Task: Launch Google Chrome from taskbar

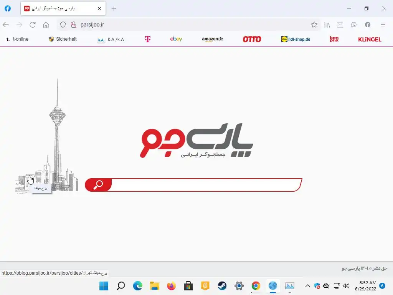Action: click(256, 286)
